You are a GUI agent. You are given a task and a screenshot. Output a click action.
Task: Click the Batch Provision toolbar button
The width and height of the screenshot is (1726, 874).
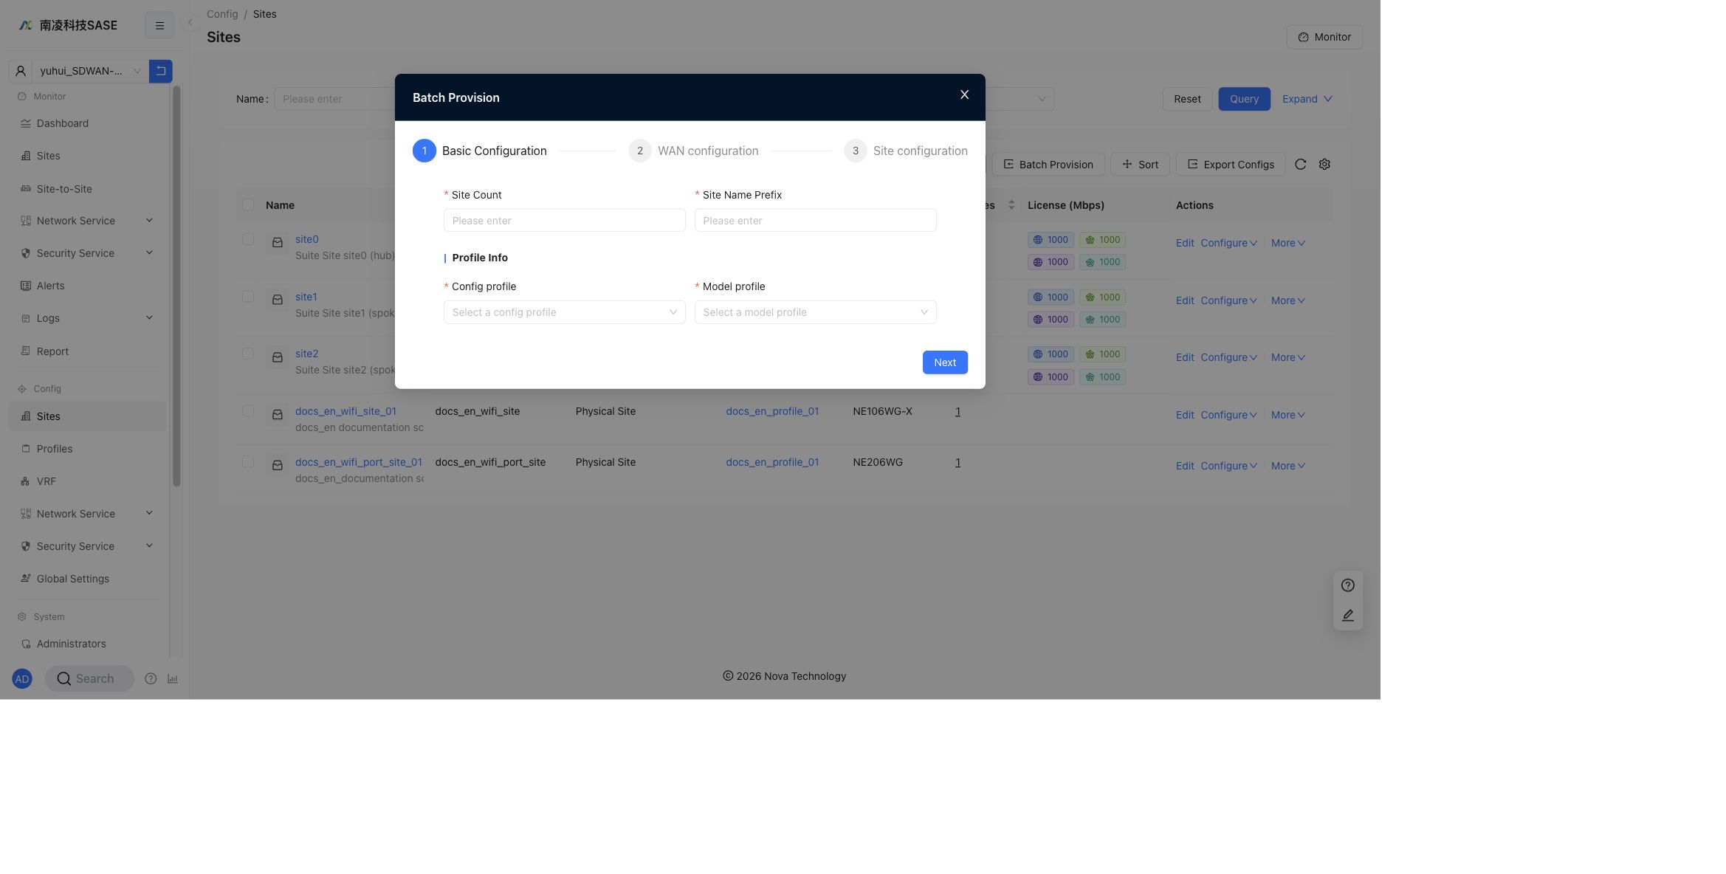point(1048,165)
